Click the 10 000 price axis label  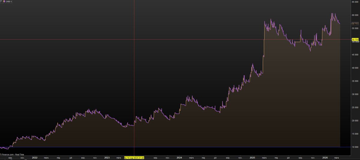[x=355, y=147]
